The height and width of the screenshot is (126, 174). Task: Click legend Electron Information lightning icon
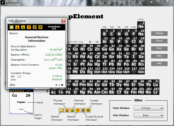(78, 110)
